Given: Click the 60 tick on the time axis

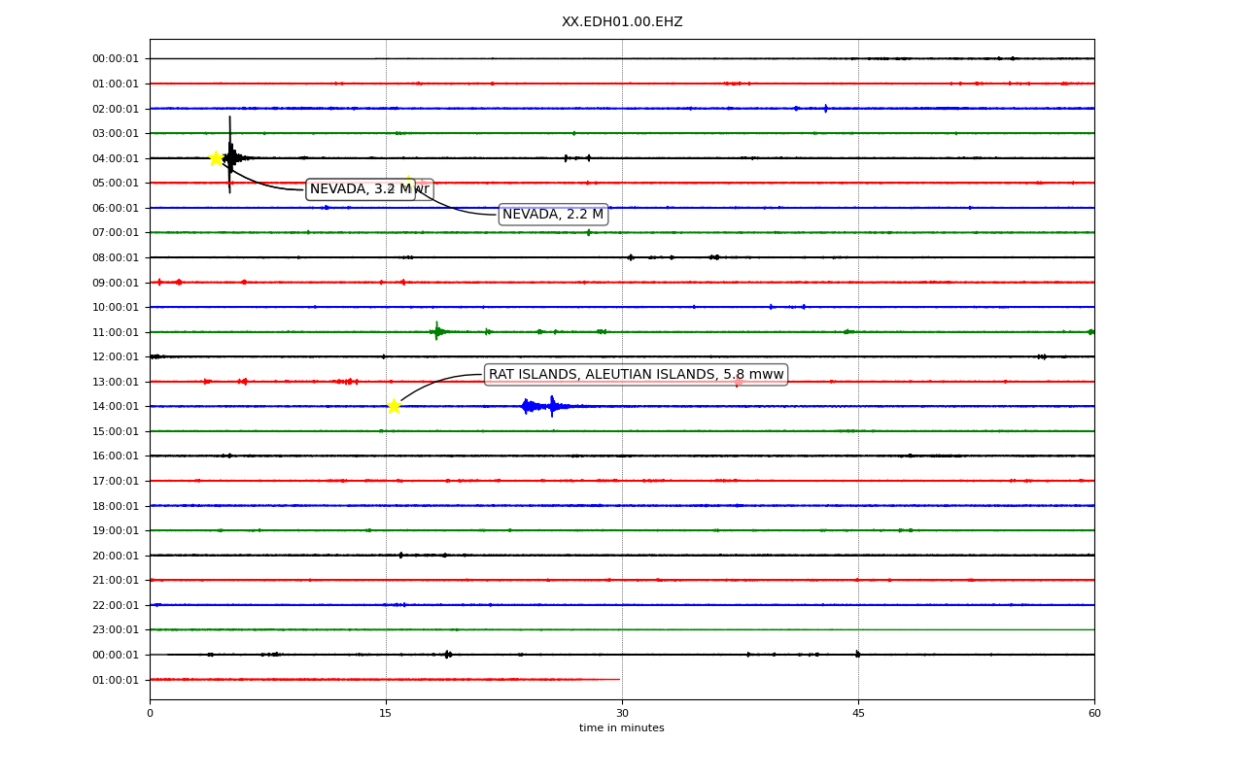Looking at the screenshot, I should pyautogui.click(x=1094, y=713).
